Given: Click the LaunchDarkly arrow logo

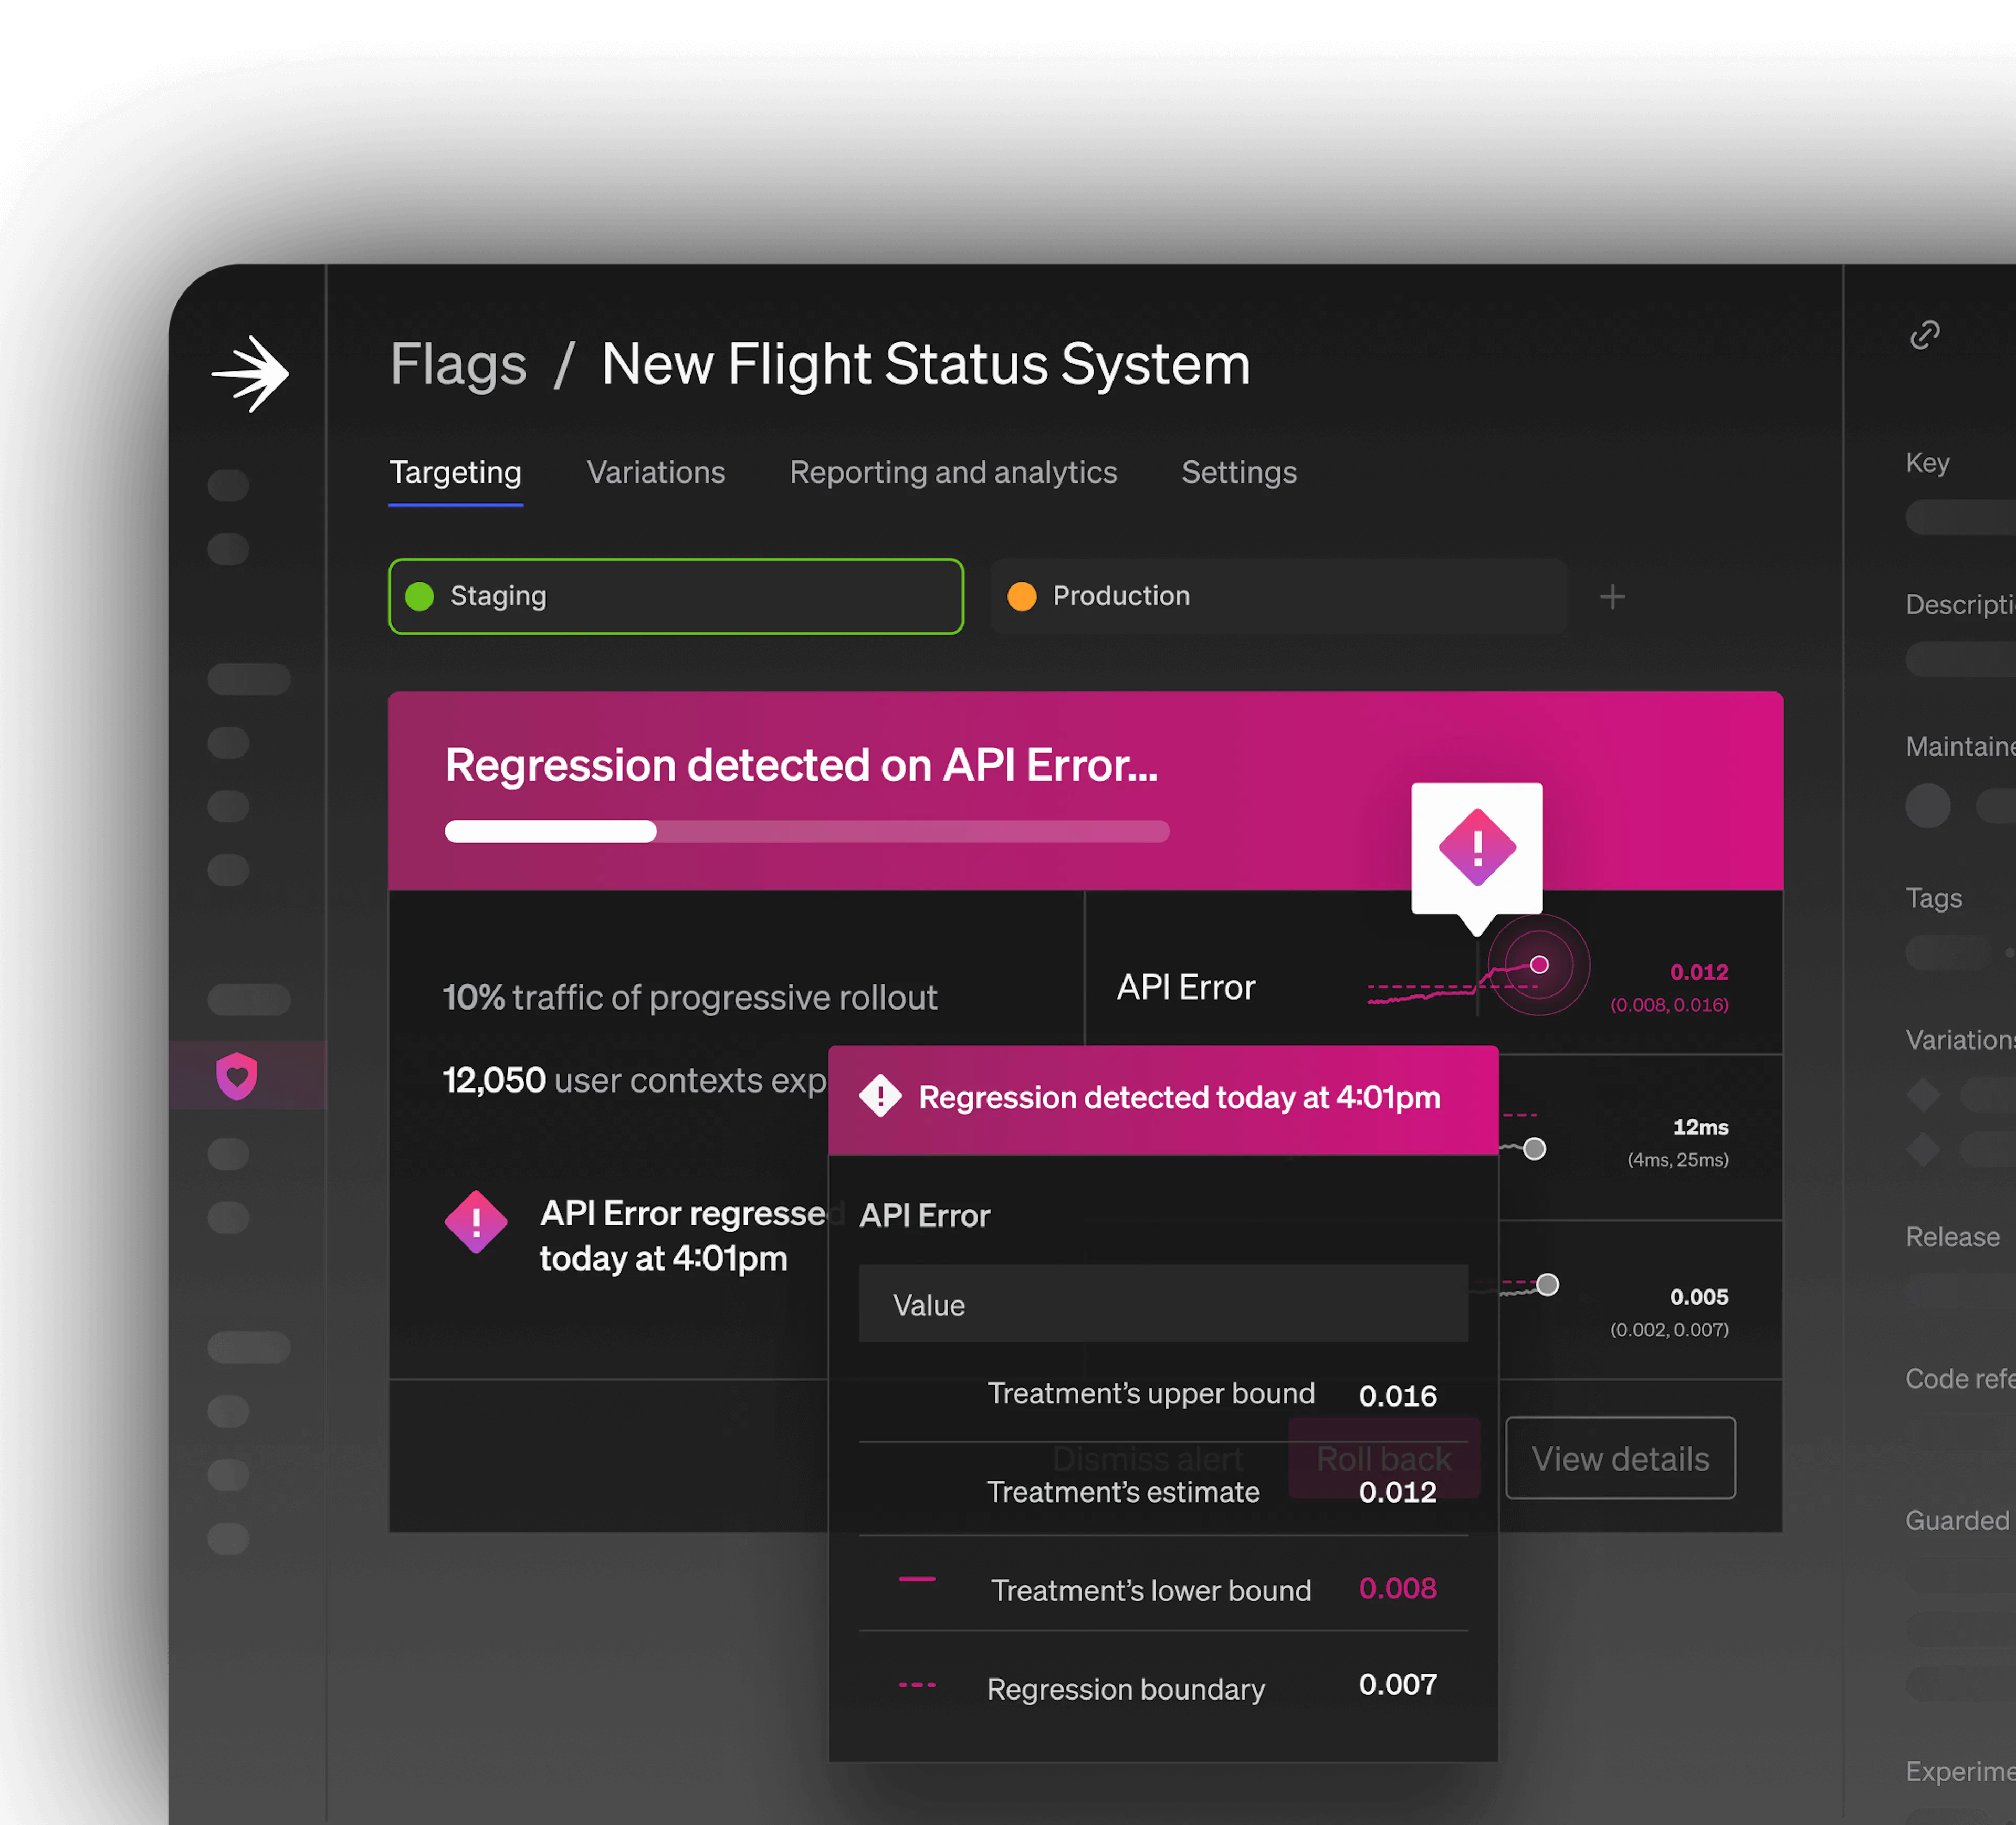Looking at the screenshot, I should (250, 374).
